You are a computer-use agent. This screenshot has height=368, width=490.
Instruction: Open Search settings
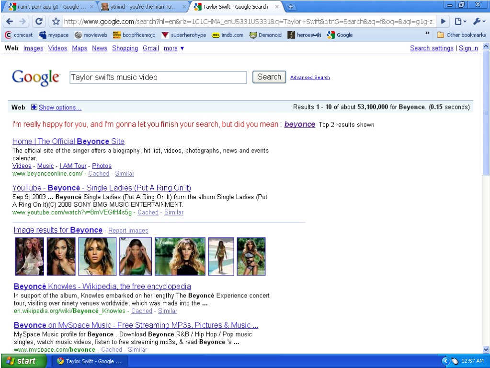tap(432, 48)
